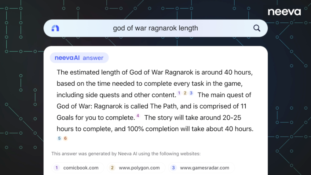Click the number 1 badge beside comicbook.com

[57, 168]
